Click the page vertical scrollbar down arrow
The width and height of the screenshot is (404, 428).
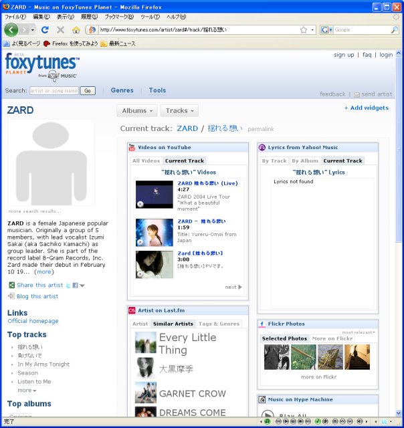[399, 413]
